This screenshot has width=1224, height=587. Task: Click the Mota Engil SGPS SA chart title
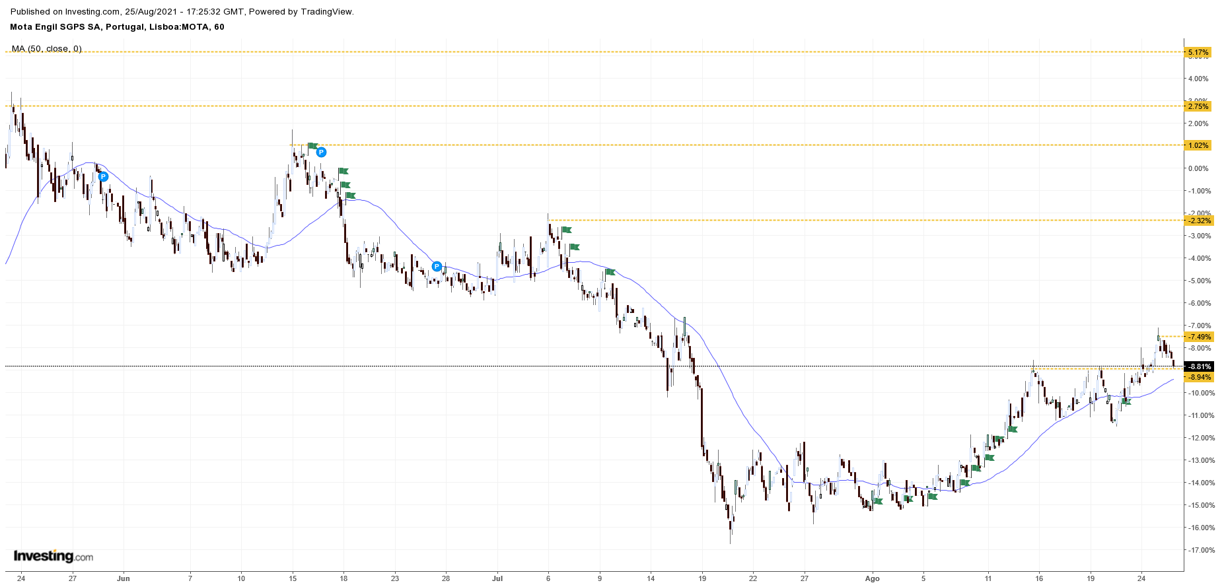coord(117,27)
